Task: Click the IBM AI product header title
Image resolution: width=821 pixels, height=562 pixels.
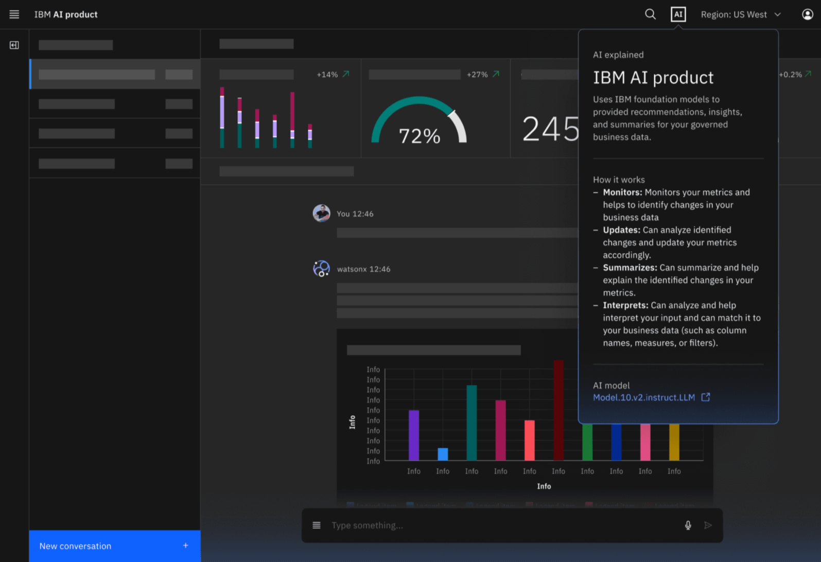Action: tap(66, 14)
